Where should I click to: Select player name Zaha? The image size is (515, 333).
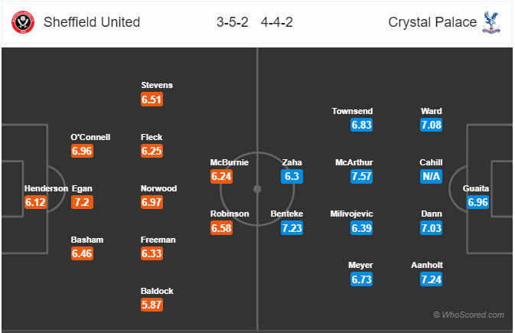pos(292,162)
